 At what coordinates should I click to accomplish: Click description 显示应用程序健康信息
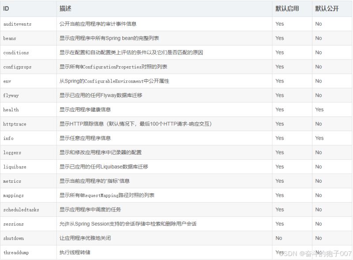(x=85, y=109)
